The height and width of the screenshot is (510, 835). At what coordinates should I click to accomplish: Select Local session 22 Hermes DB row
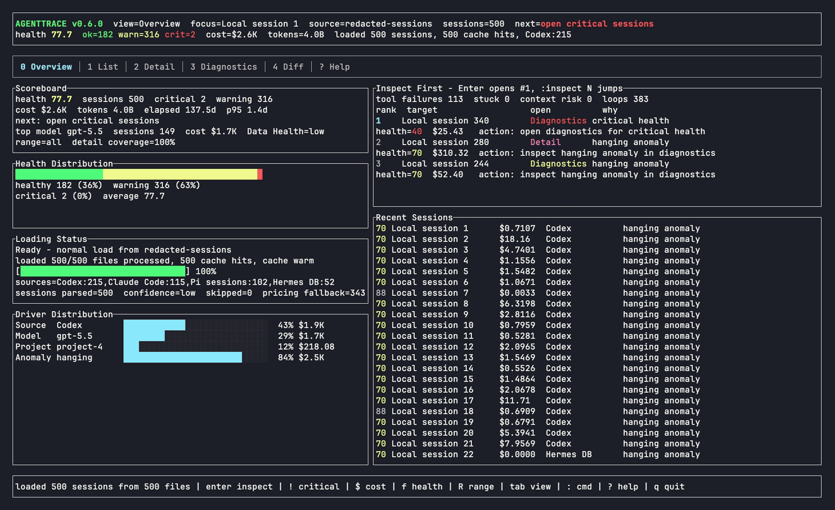click(x=538, y=454)
